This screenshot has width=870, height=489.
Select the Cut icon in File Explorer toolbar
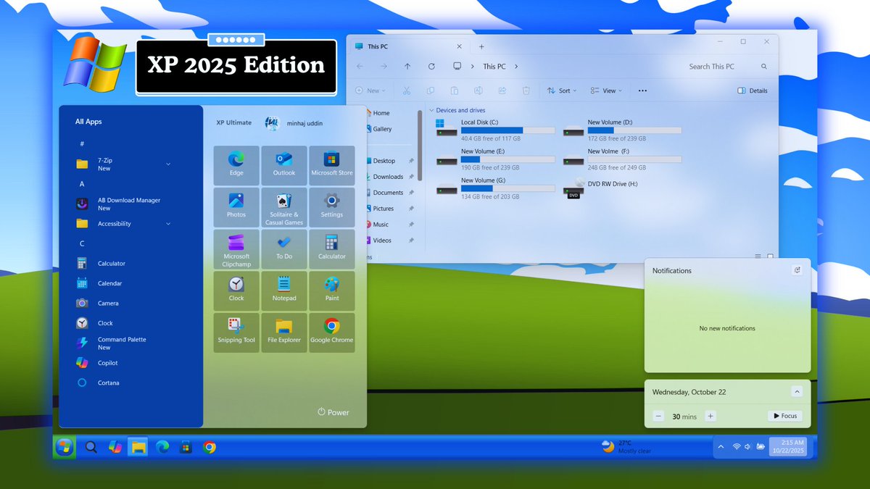pos(407,91)
